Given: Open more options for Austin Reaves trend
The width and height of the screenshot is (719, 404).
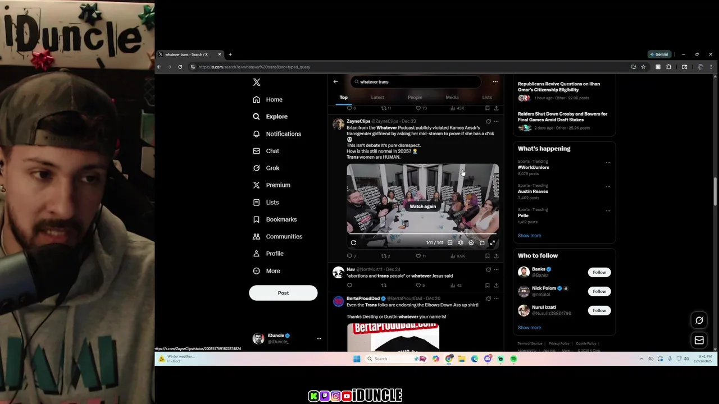Looking at the screenshot, I should click(608, 187).
